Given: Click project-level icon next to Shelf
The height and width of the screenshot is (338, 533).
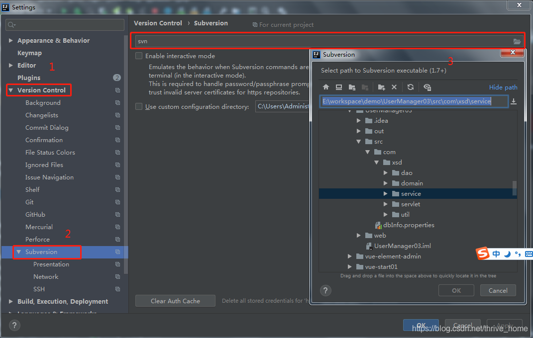Looking at the screenshot, I should pos(117,190).
